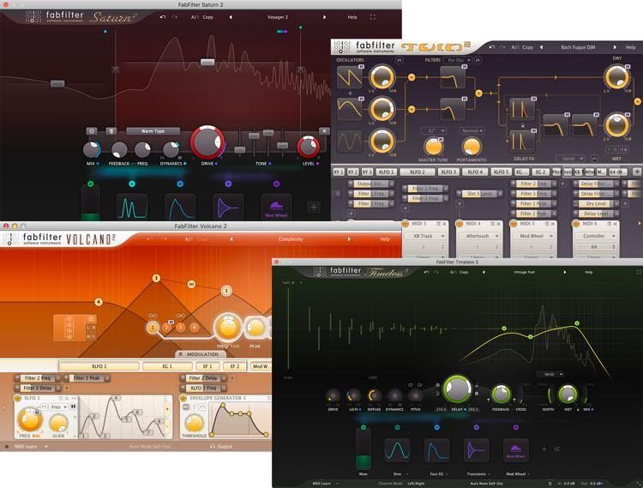Select filter 2 button in Volcano 2
643x488 pixels.
[166, 328]
